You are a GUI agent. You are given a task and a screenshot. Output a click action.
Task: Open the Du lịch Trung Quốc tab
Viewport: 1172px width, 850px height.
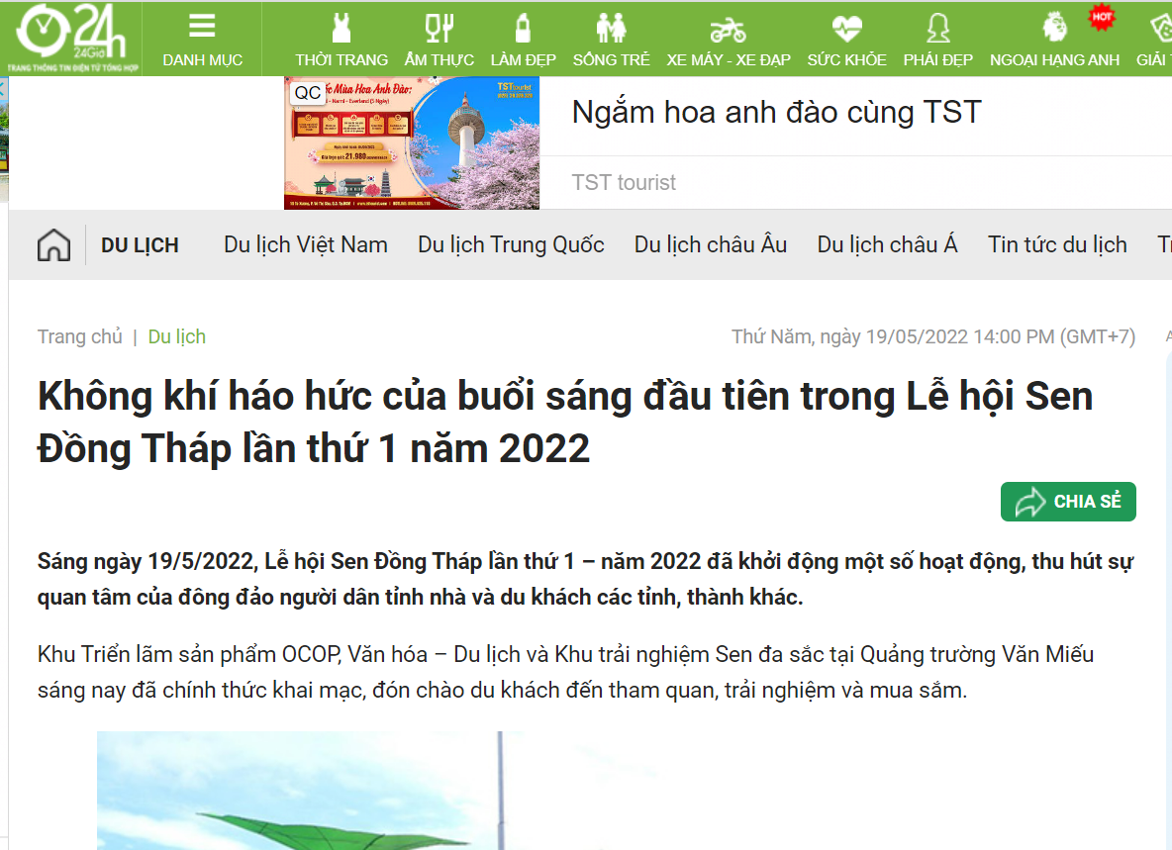(511, 245)
